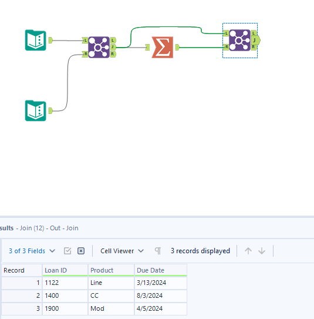This screenshot has height=319, width=314.
Task: Select the top Input Data book tool
Action: coord(36,40)
